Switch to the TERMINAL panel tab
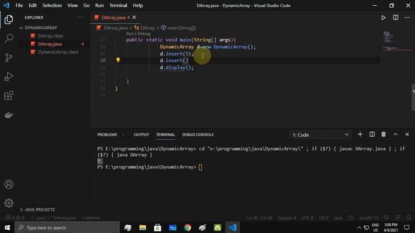This screenshot has width=415, height=233. point(165,135)
